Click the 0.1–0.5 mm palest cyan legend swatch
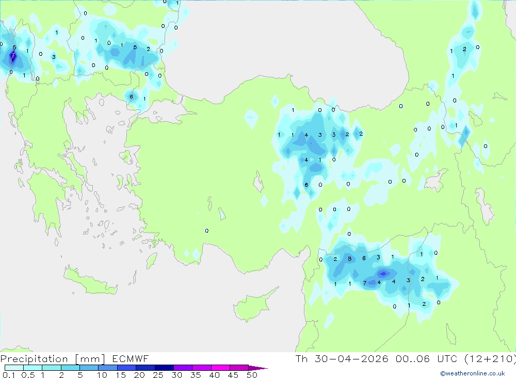The height and width of the screenshot is (378, 516). [x=14, y=368]
